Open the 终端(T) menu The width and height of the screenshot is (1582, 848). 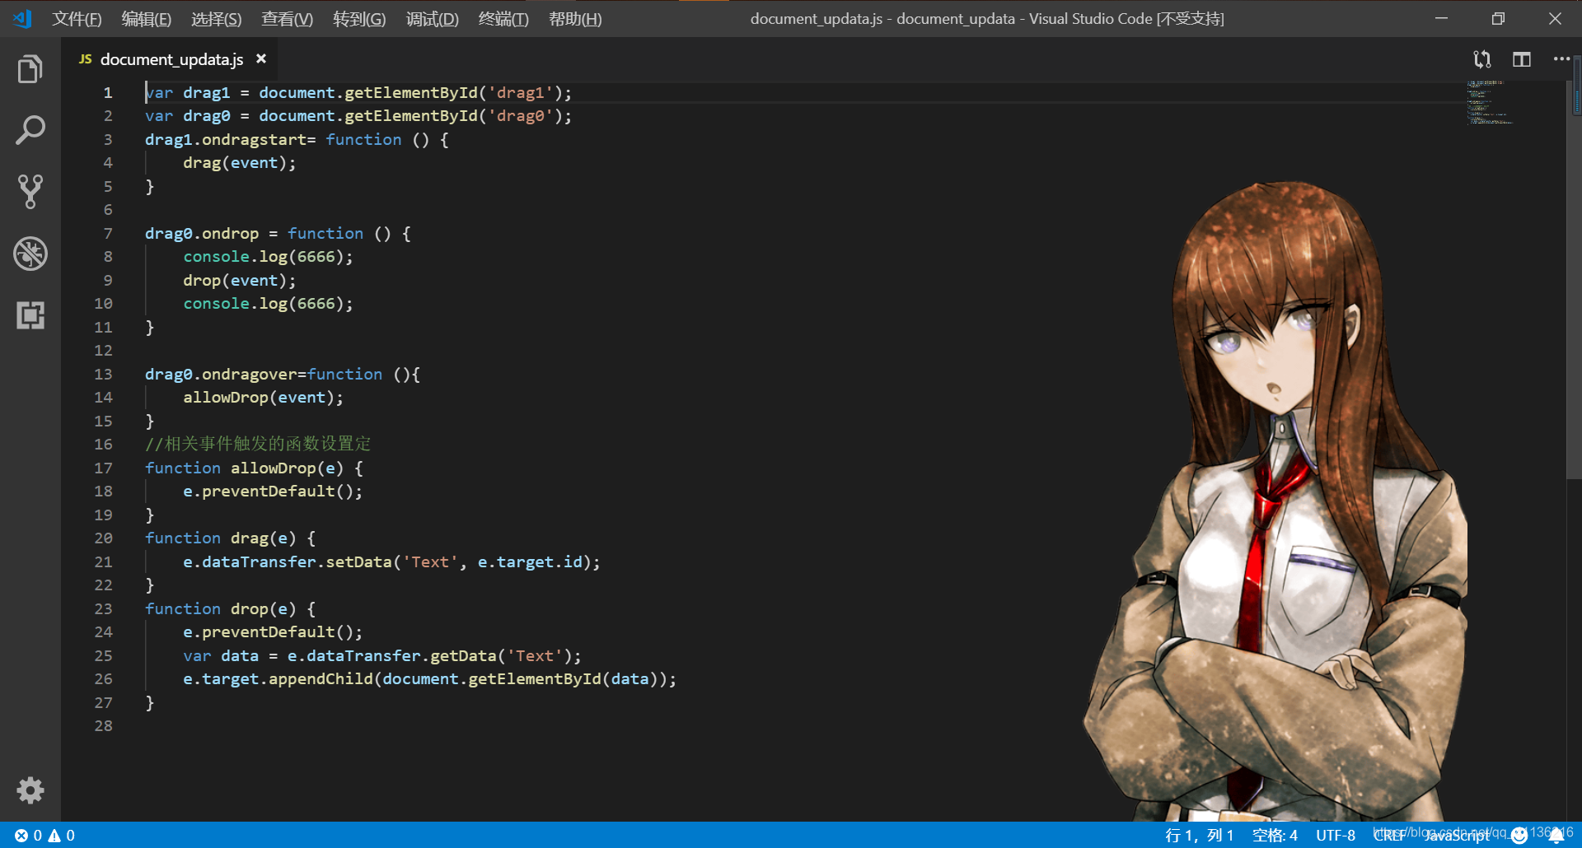click(503, 19)
